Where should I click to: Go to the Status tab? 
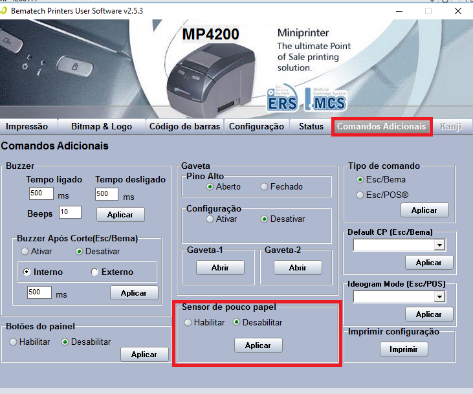tap(311, 126)
